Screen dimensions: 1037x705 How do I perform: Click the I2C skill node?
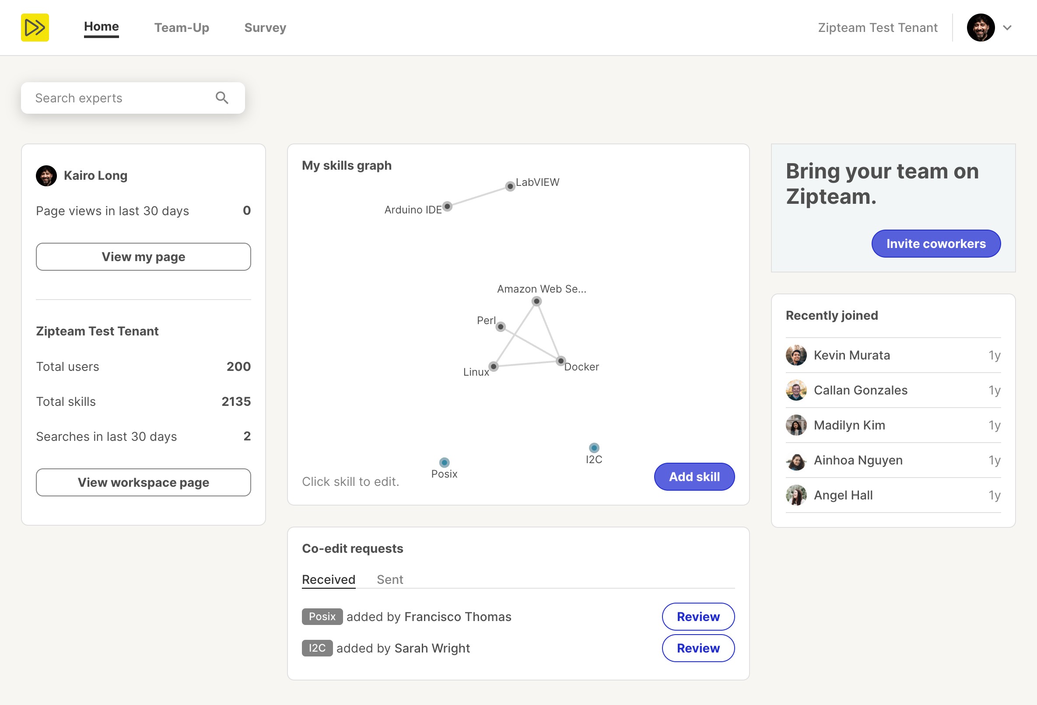593,448
